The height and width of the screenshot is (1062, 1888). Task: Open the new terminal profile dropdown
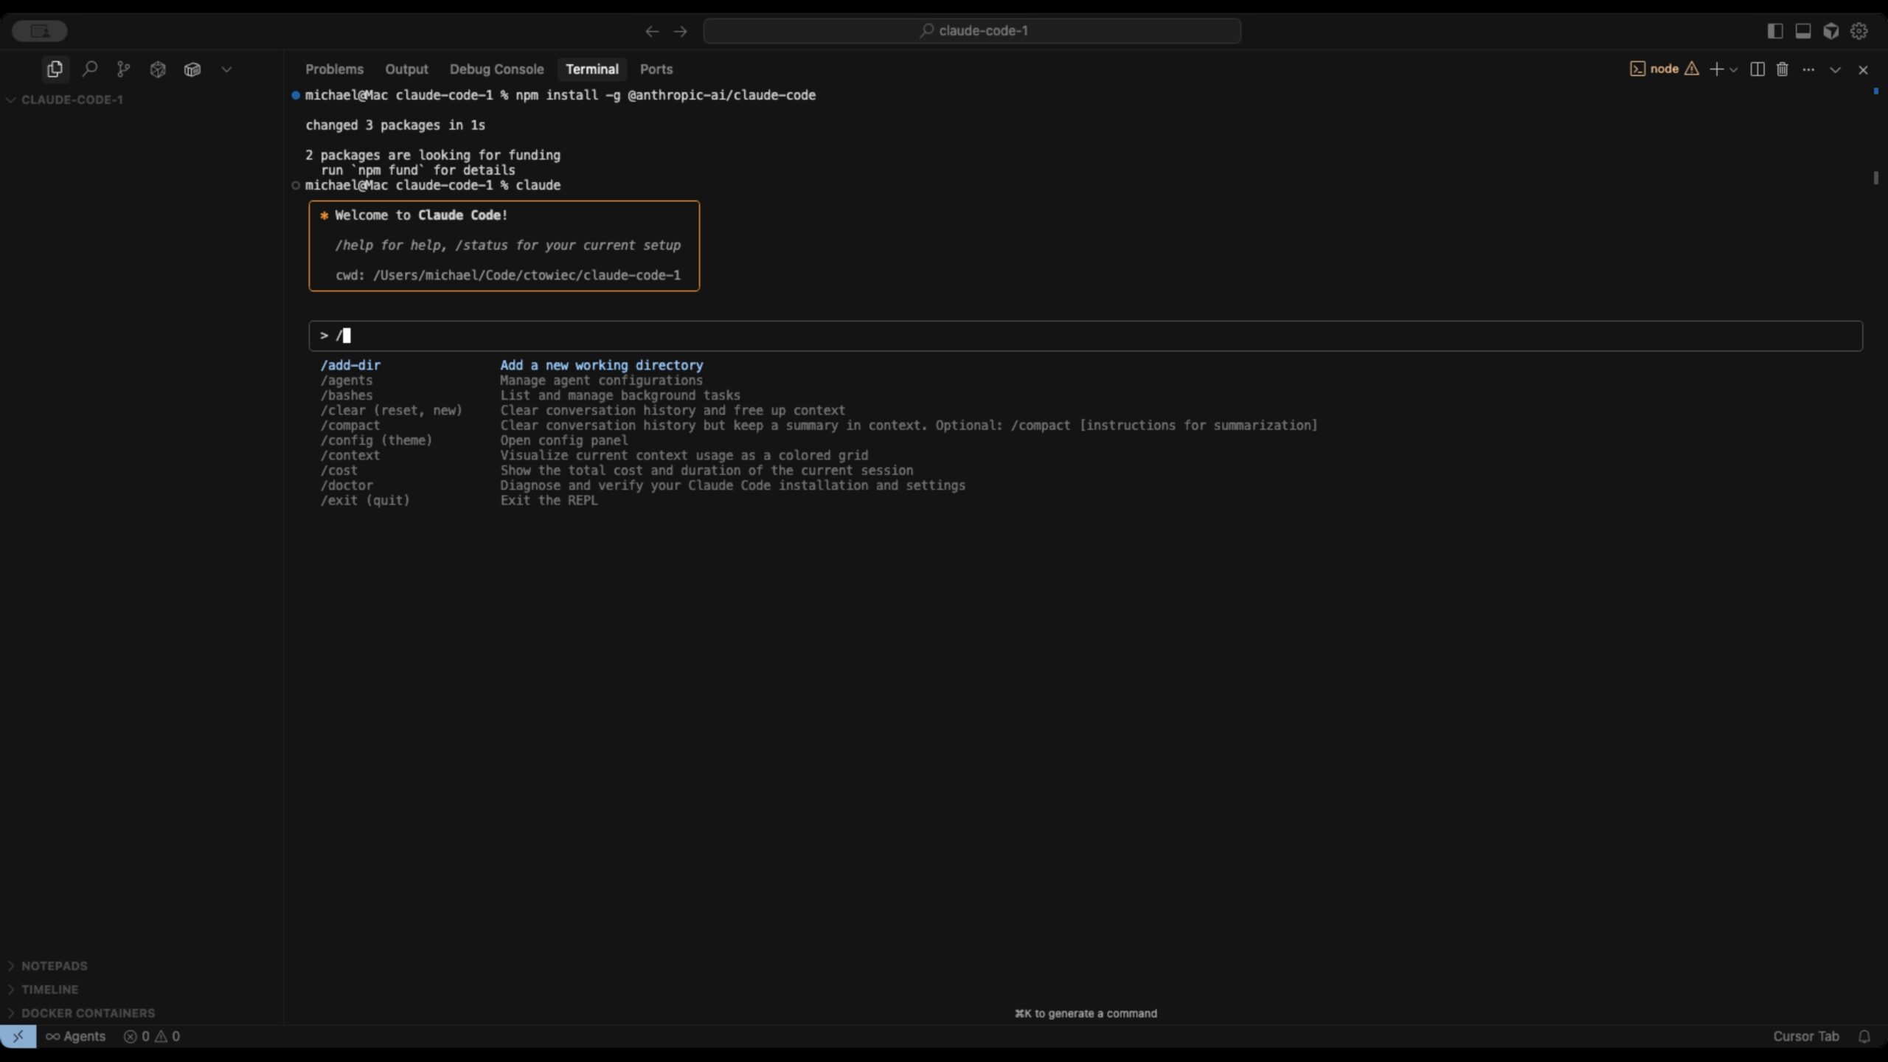point(1733,69)
